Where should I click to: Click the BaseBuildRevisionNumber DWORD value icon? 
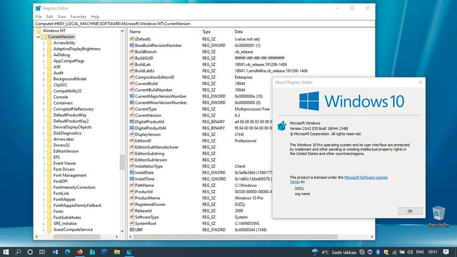pyautogui.click(x=132, y=46)
